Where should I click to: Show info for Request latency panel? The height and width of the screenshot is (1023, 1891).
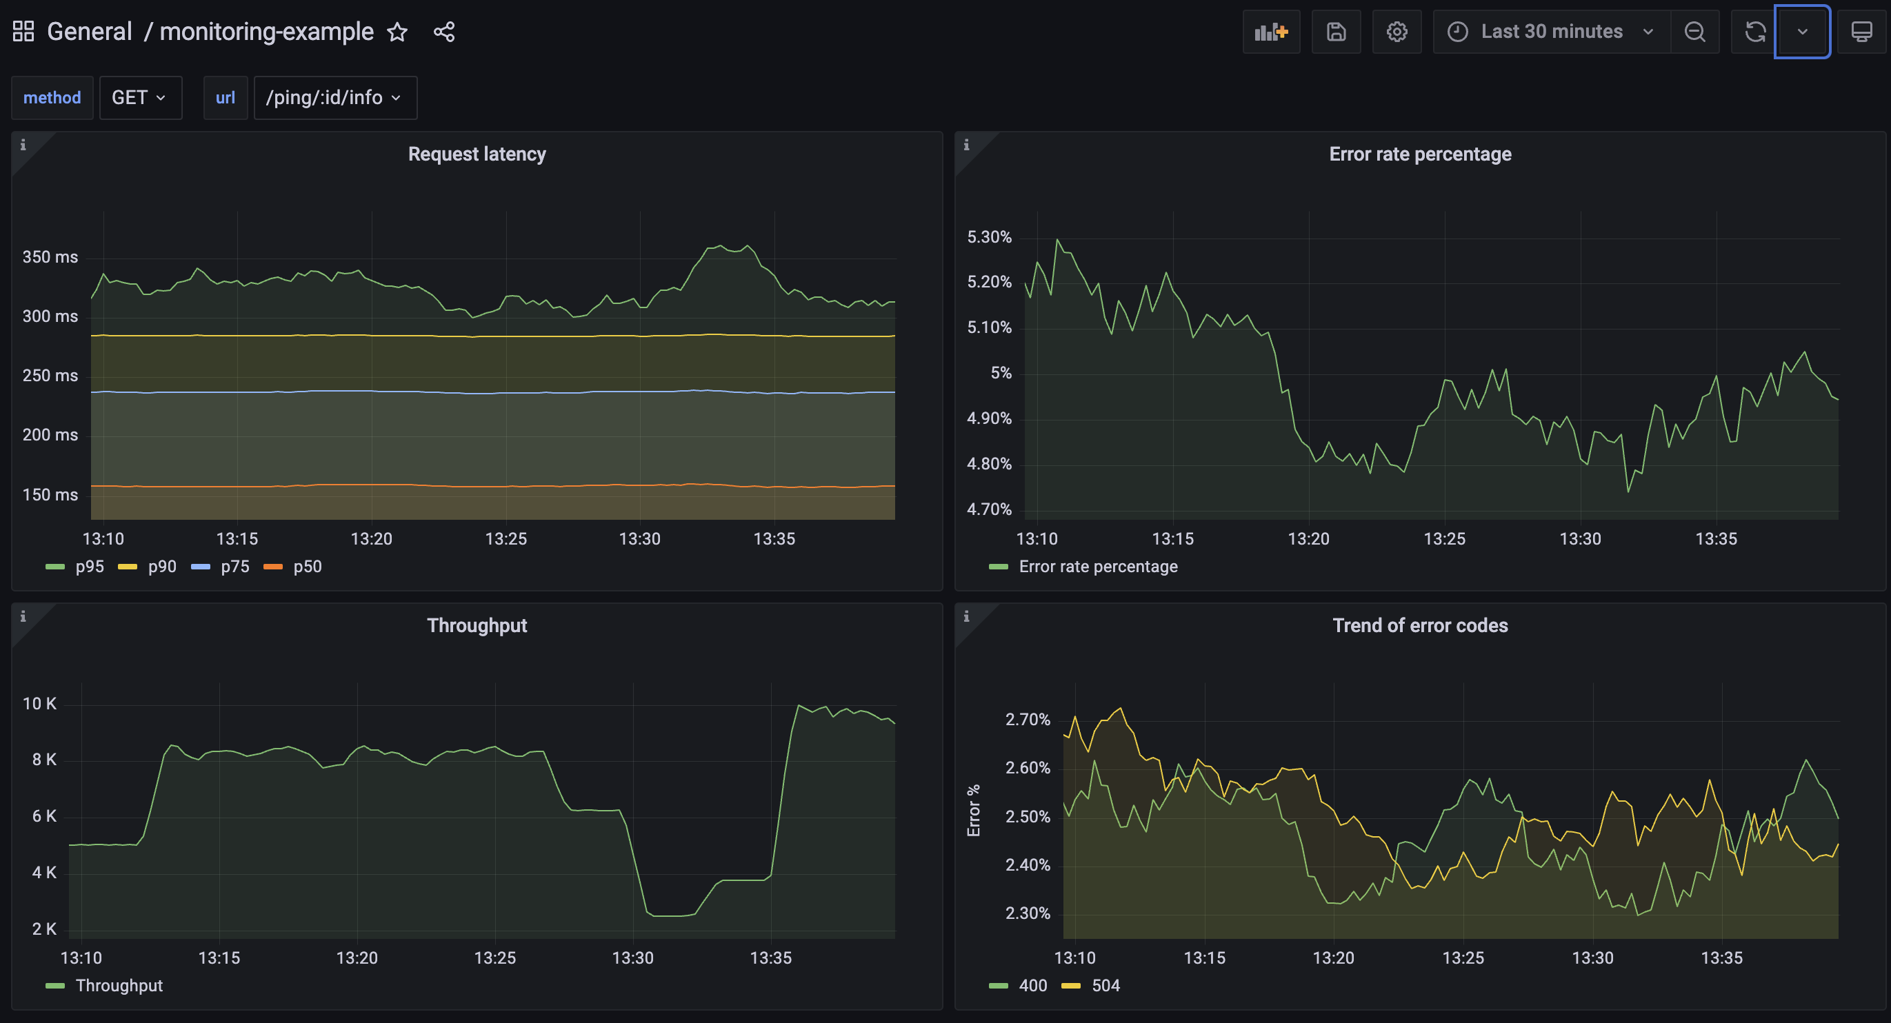coord(23,145)
